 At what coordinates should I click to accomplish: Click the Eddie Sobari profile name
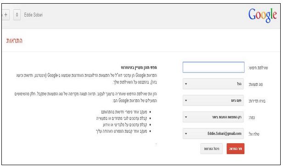pyautogui.click(x=33, y=15)
